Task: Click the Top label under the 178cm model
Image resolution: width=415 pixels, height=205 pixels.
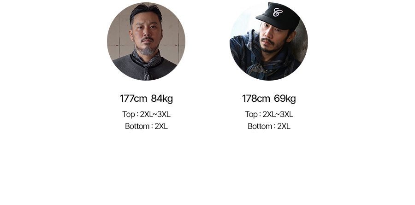Action: (x=251, y=114)
